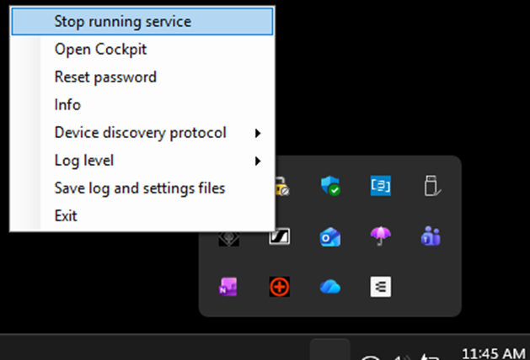Click the white list-lines tray icon
Image resolution: width=530 pixels, height=360 pixels.
(x=381, y=287)
